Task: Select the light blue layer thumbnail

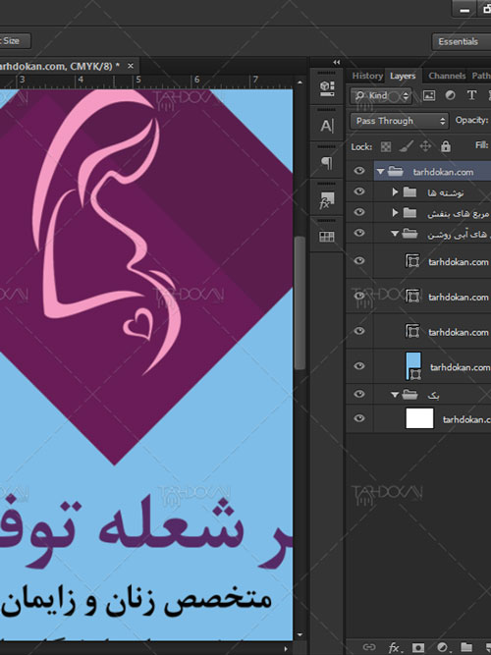Action: click(413, 366)
